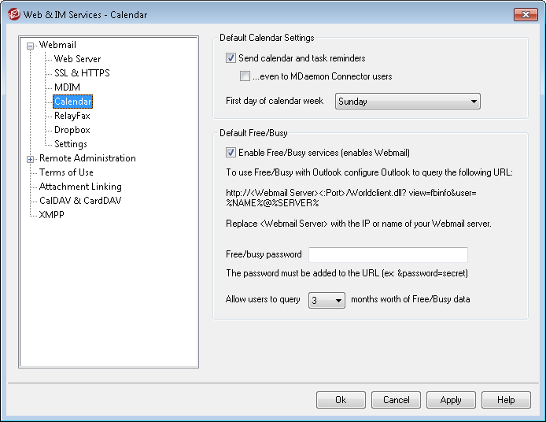Viewport: 546px width, 422px height.
Task: Go to RelayFax settings
Action: [72, 116]
